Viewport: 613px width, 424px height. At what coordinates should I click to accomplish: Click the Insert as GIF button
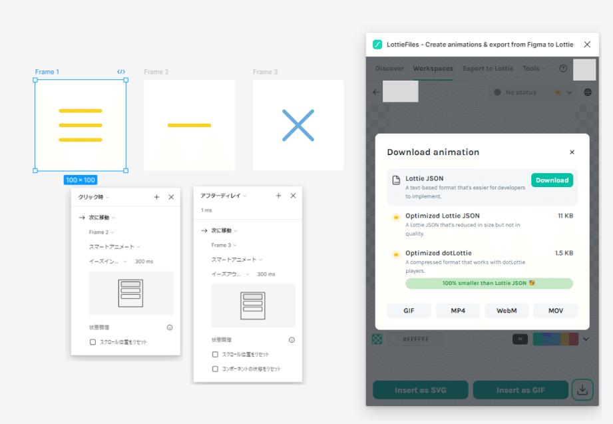point(520,390)
